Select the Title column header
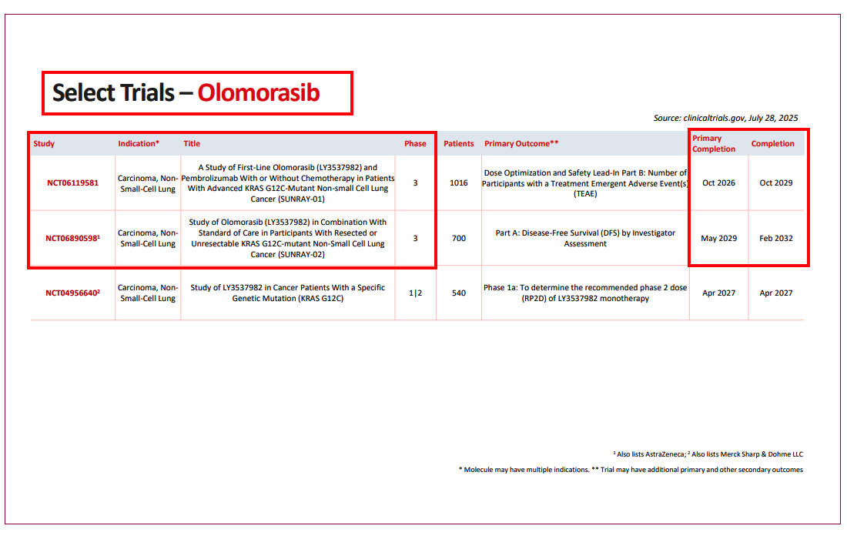The width and height of the screenshot is (847, 539). [192, 144]
